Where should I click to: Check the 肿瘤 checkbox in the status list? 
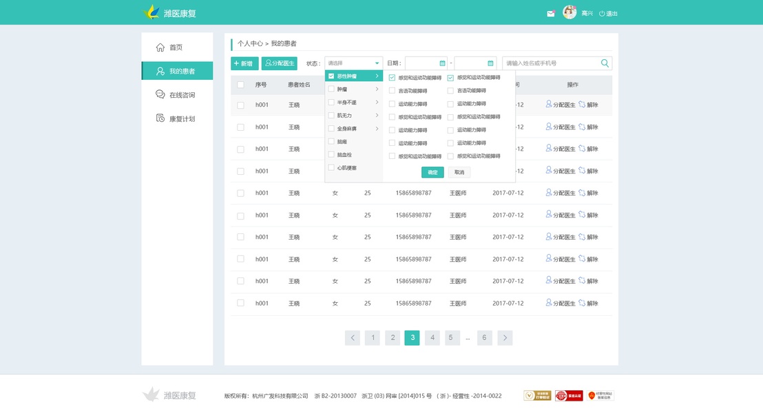tap(331, 89)
